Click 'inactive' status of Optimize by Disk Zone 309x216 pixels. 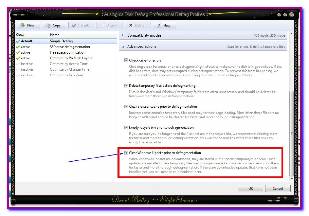[x=27, y=75]
